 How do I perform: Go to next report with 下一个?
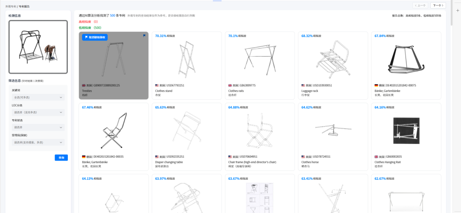coord(438,5)
